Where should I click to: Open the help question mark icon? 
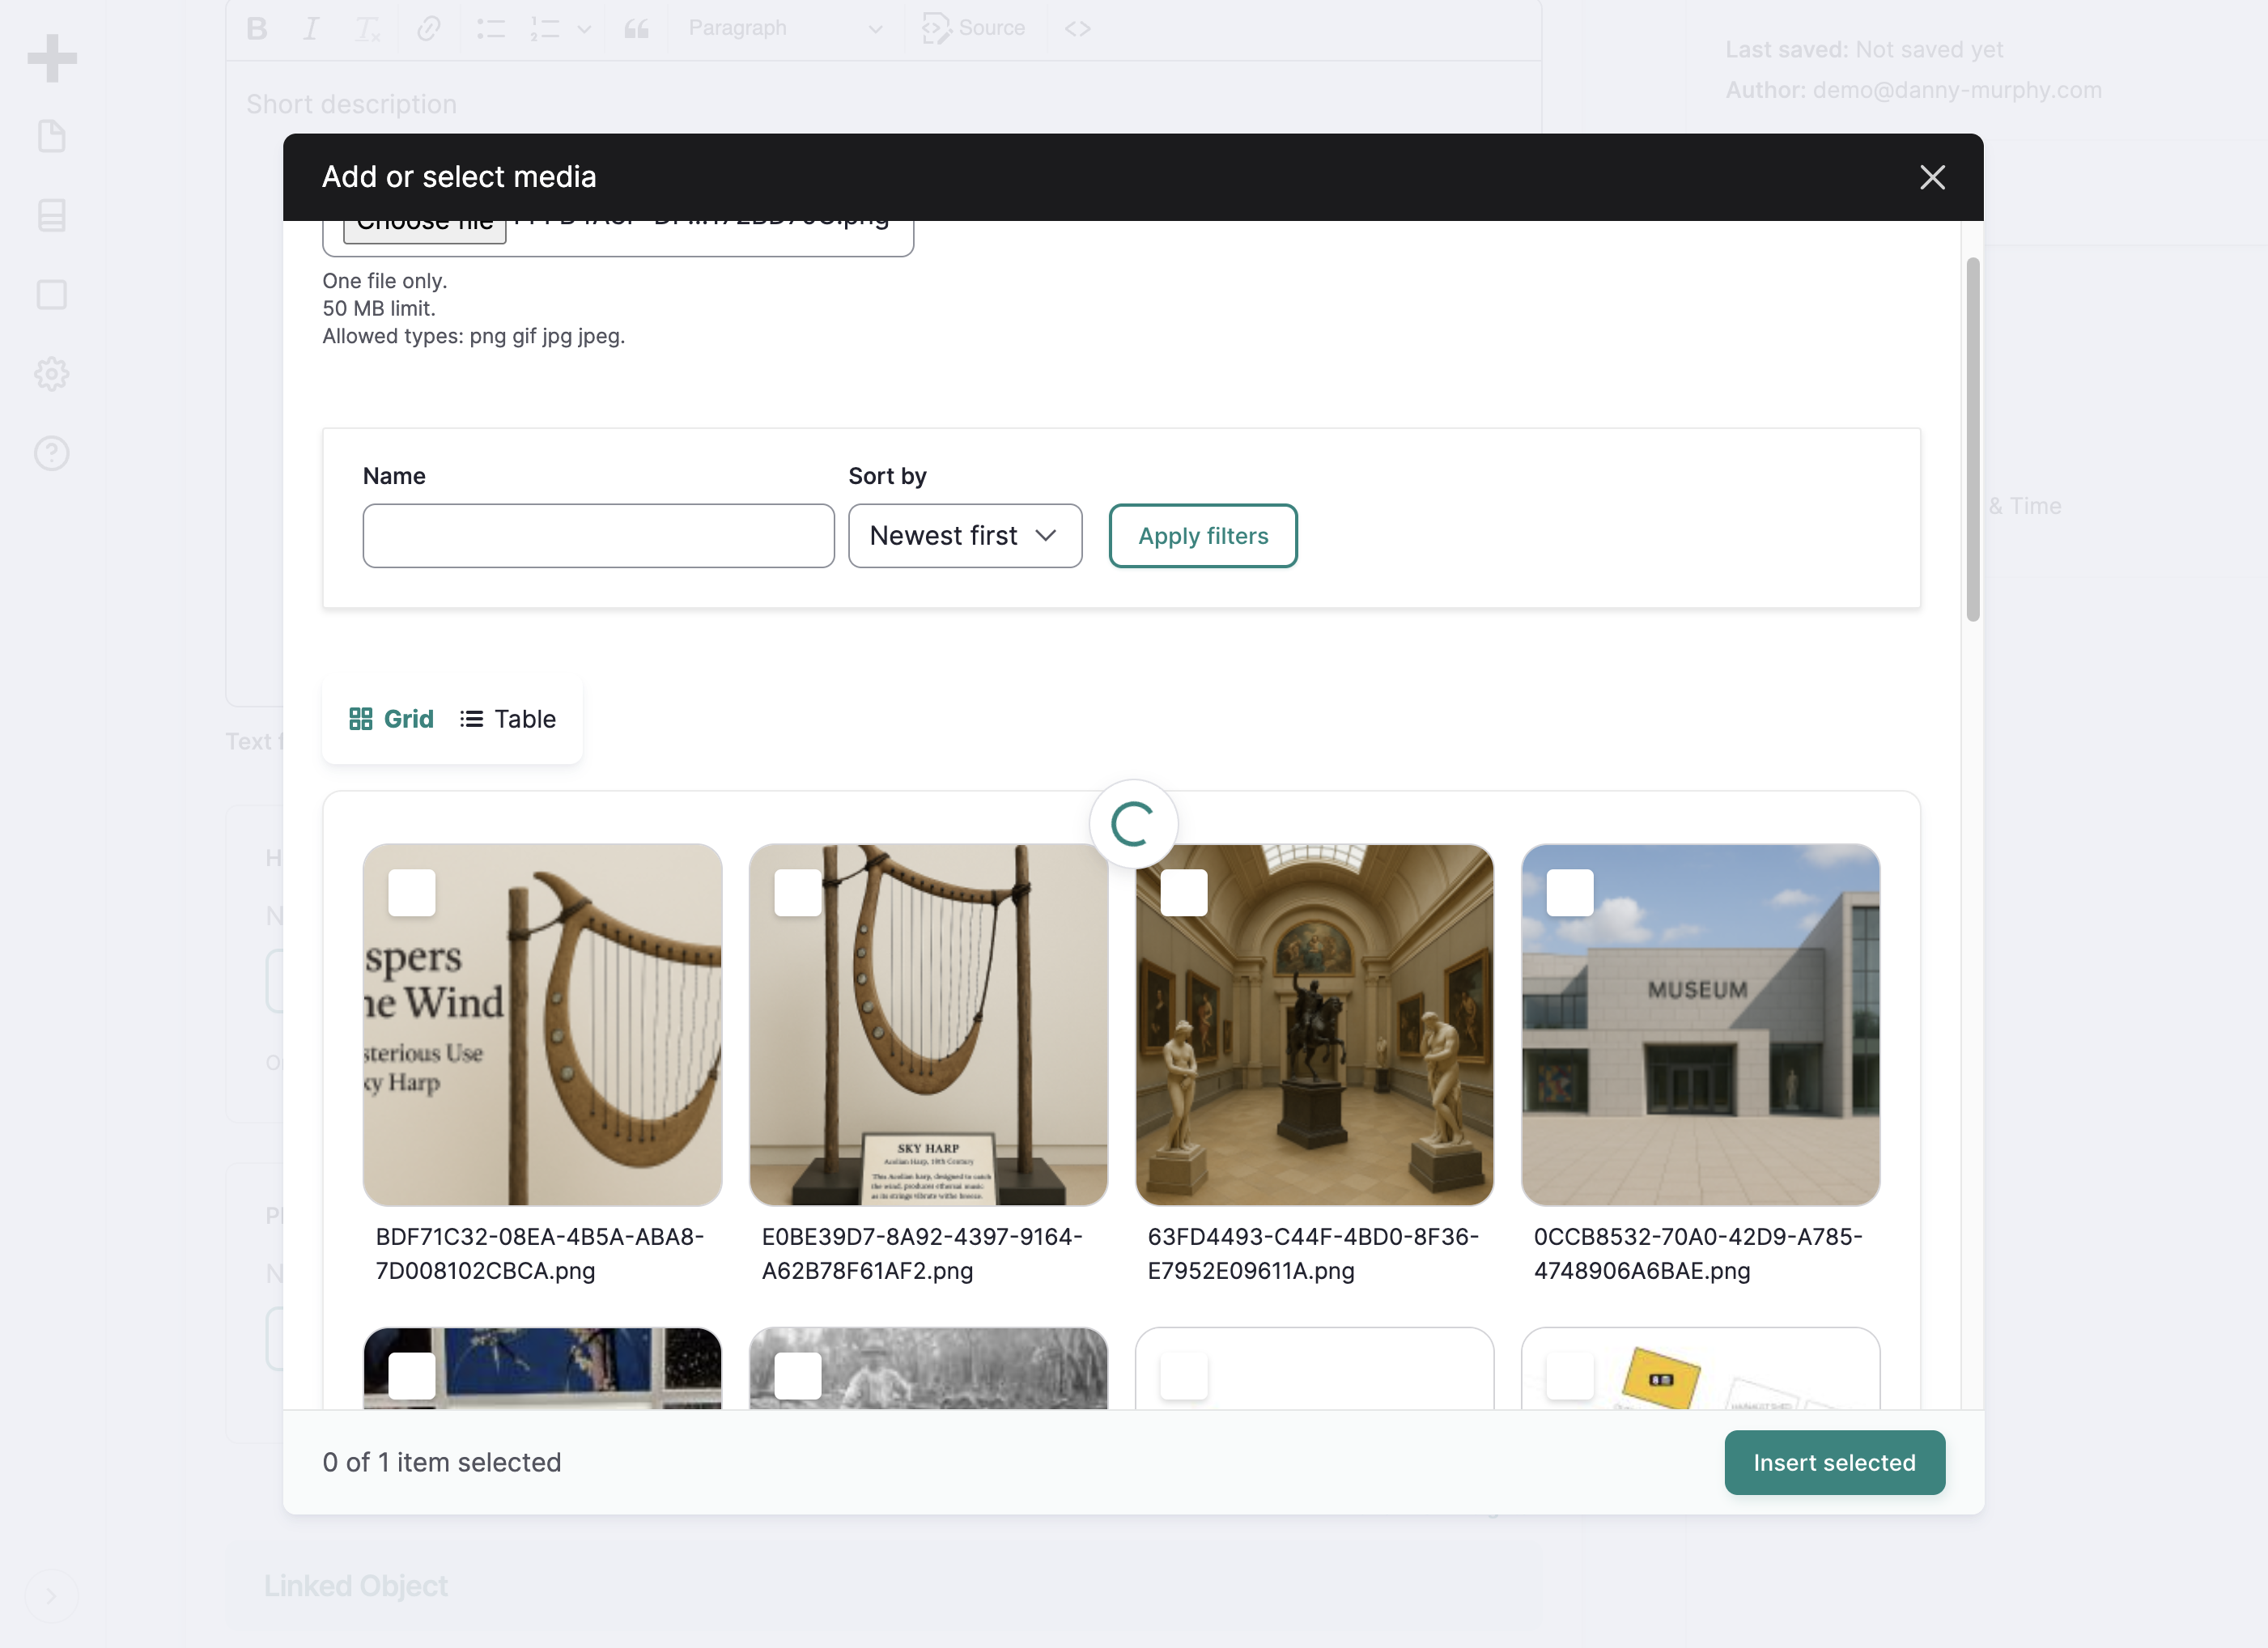coord(52,453)
